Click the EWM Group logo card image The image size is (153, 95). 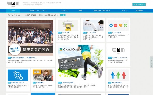coord(118,51)
